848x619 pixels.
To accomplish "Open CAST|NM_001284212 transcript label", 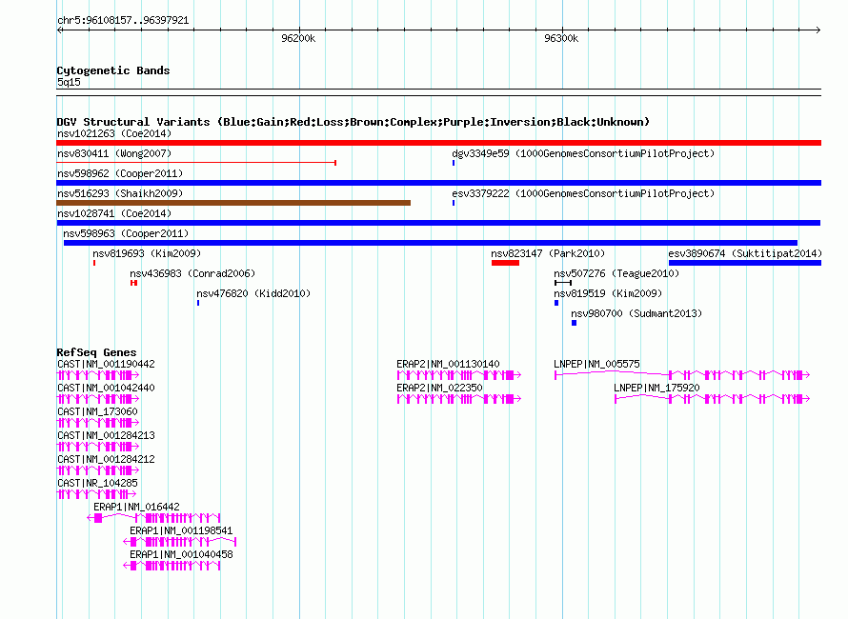I will (x=106, y=459).
